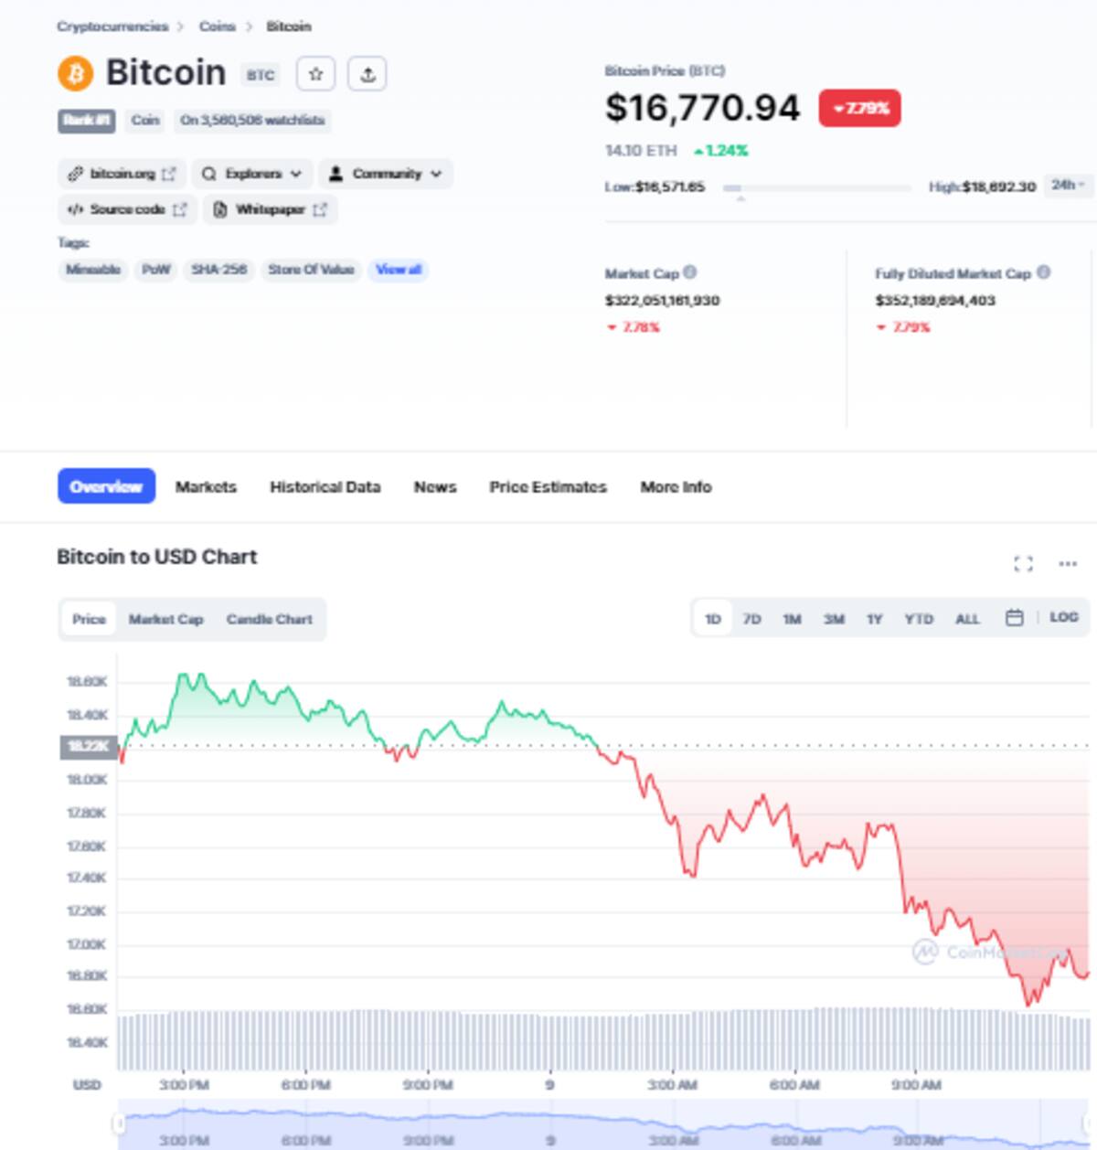Open the calendar date range picker

pos(1014,618)
